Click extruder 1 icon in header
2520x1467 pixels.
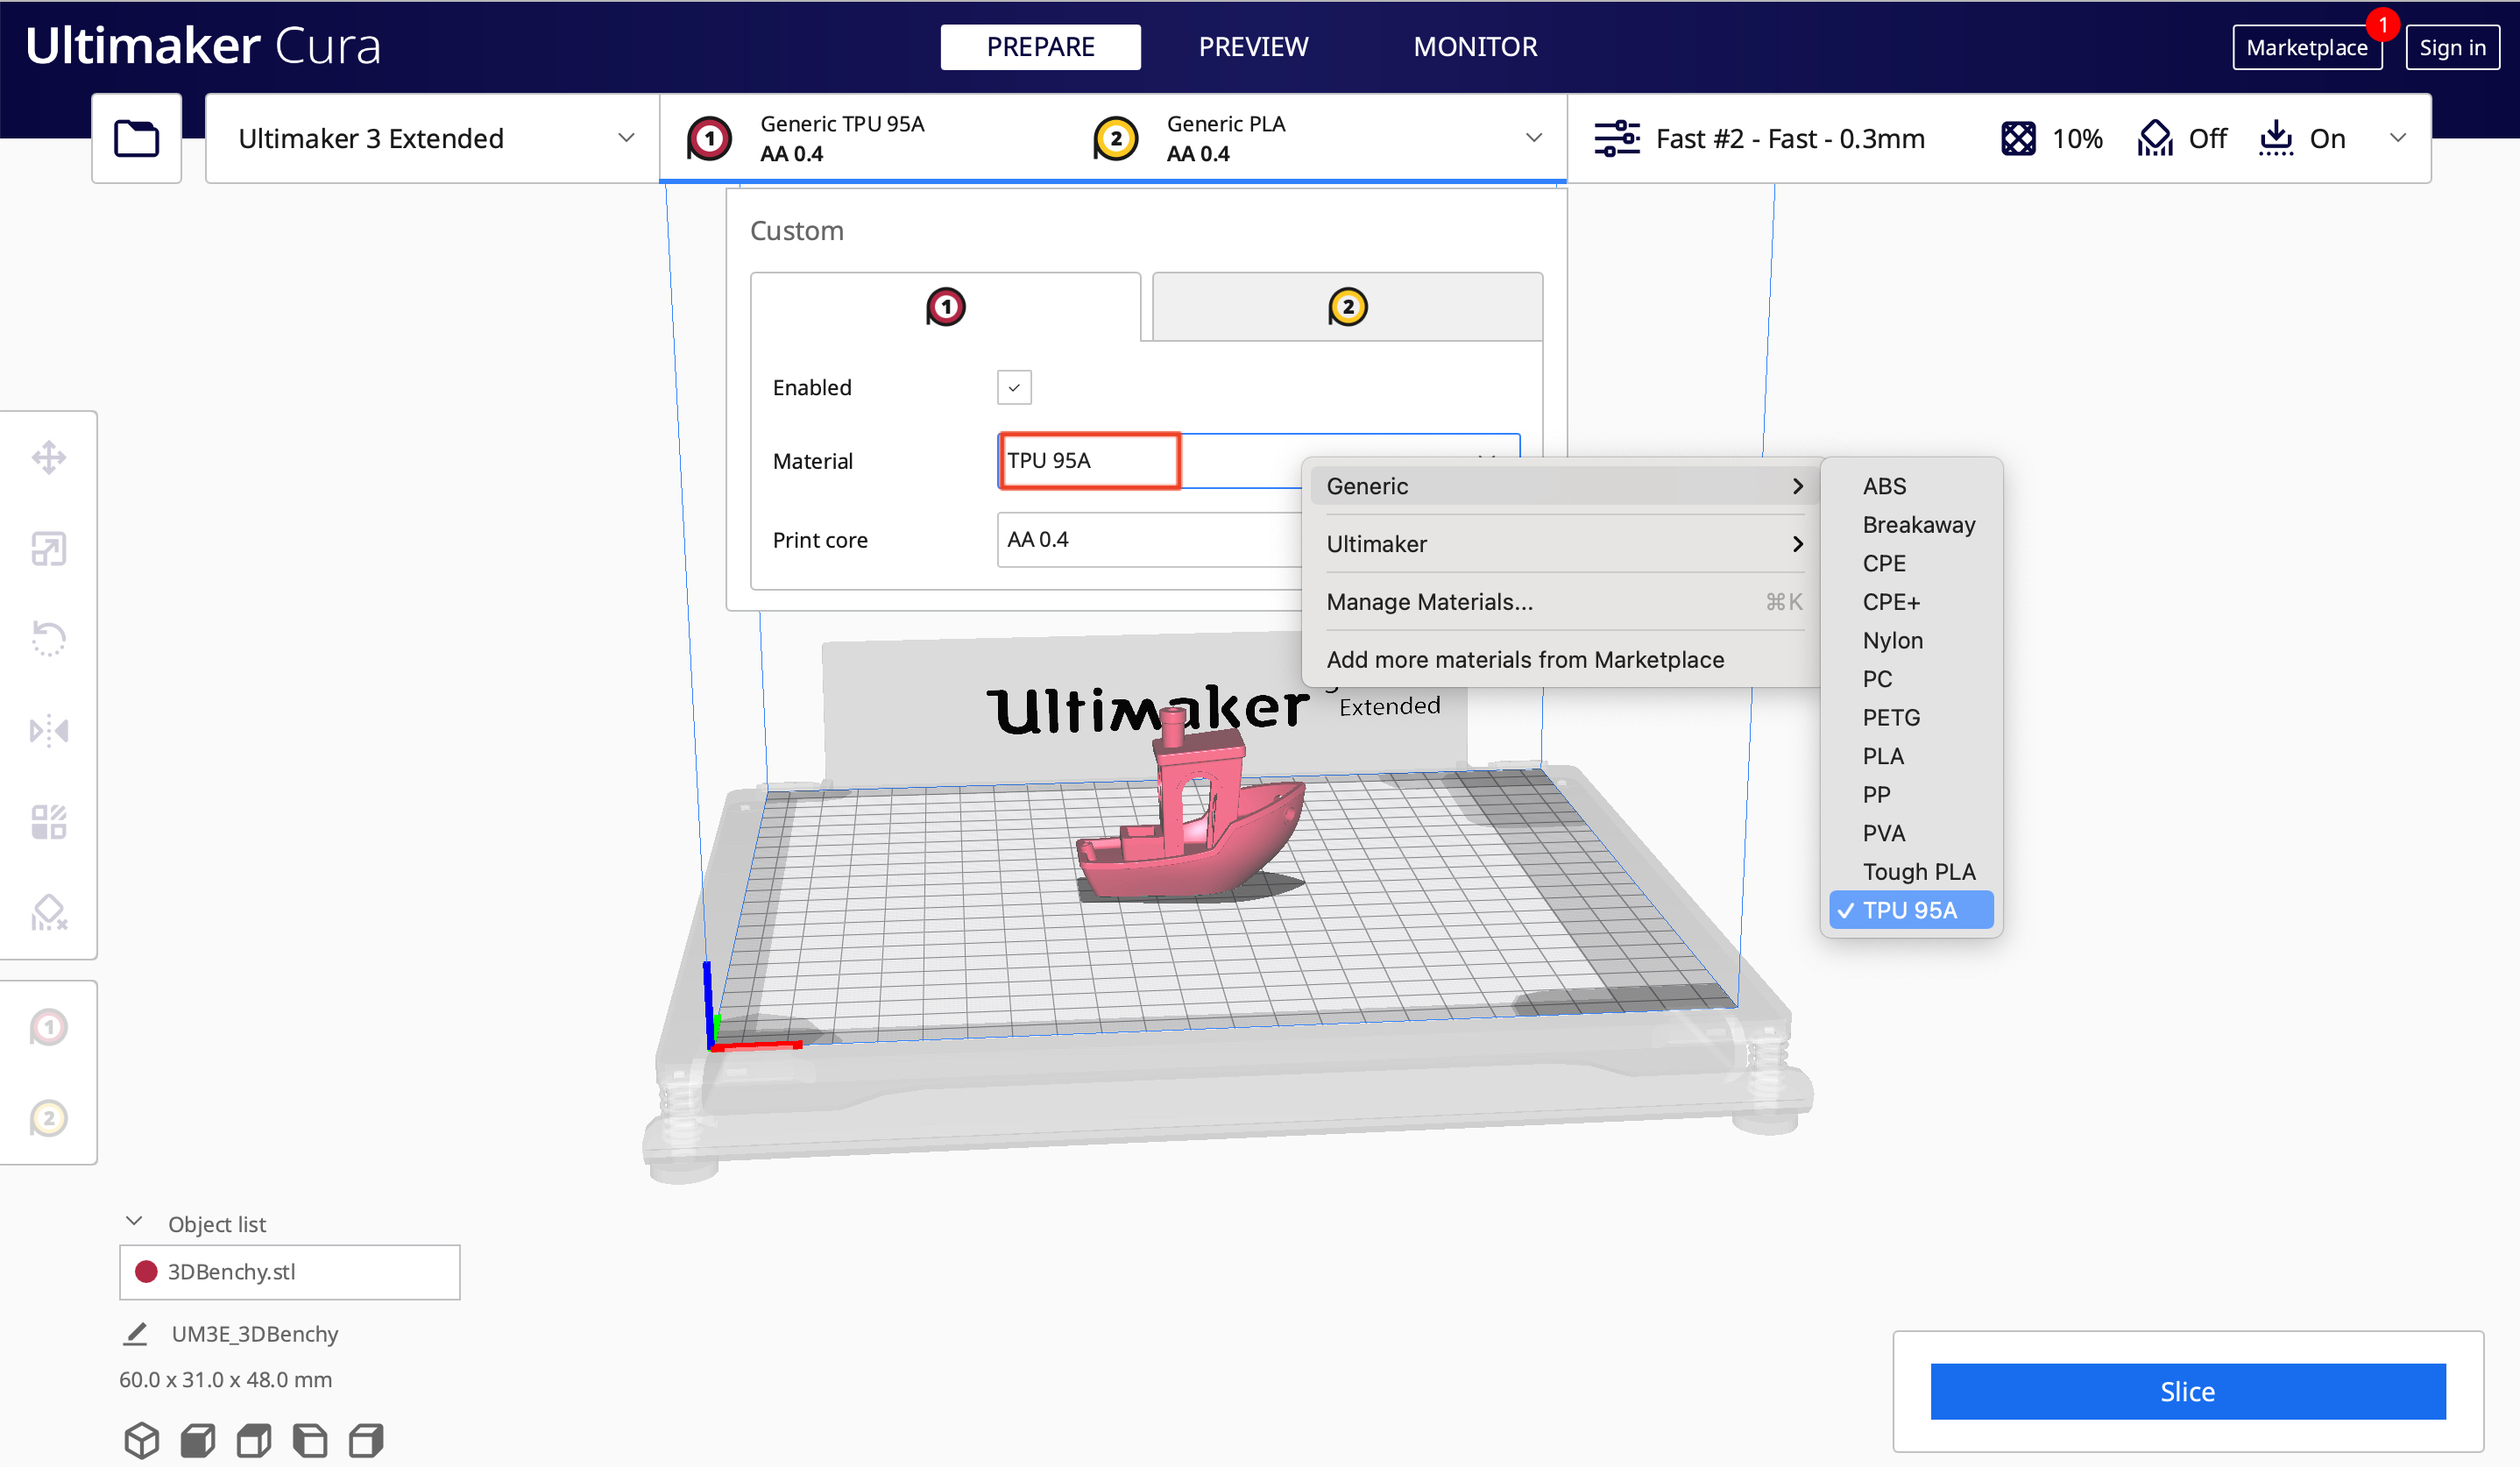click(709, 138)
